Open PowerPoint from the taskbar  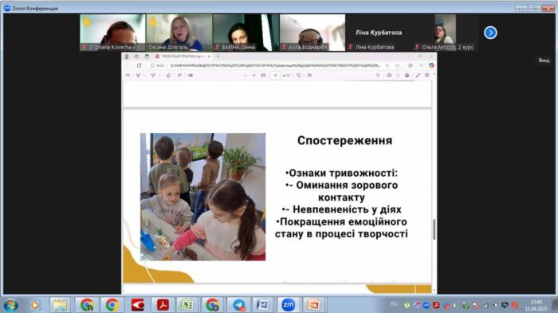[x=313, y=305]
